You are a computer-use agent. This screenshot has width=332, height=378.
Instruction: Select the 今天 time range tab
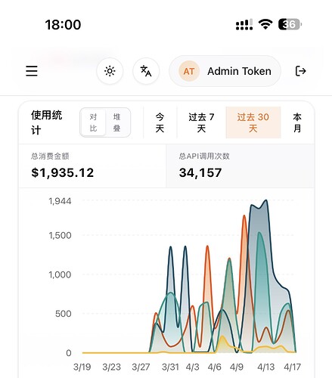point(160,122)
